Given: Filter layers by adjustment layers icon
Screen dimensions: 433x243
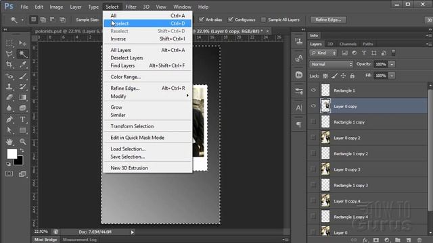Looking at the screenshot, I should tap(355, 53).
